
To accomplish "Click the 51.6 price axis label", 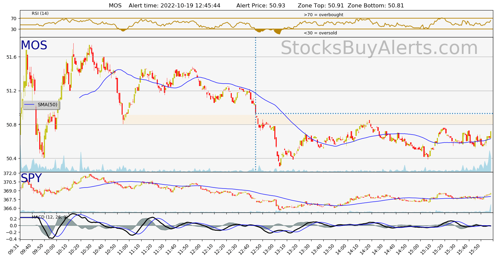I will [11, 57].
